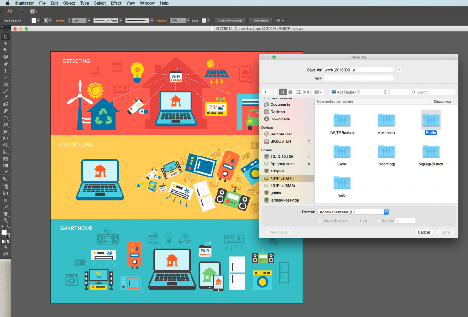The width and height of the screenshot is (468, 317).
Task: Select the Selection arrow tool
Action: [x=5, y=36]
